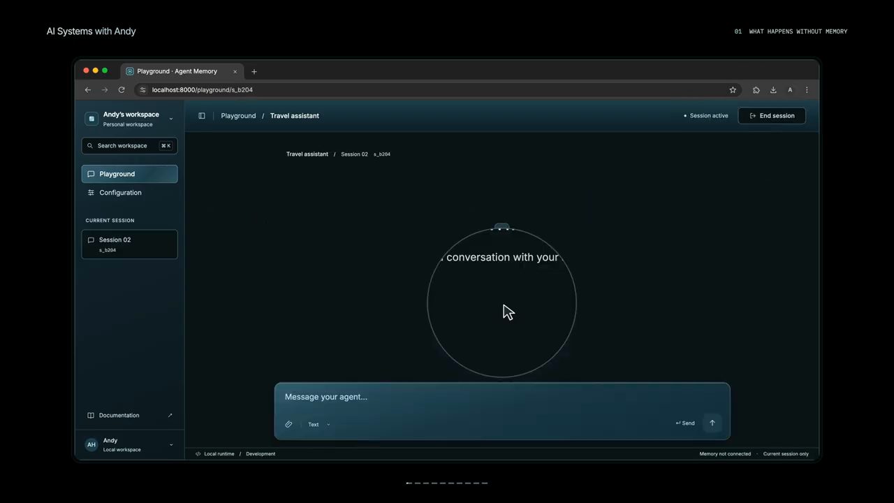
Task: Click the browser profile avatar labeled A
Action: tap(790, 90)
